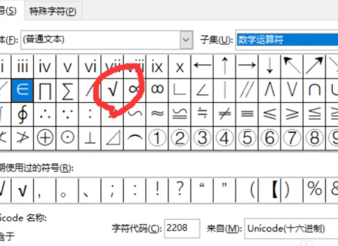Open the 来自 Unicode source dropdown
This screenshot has width=338, height=246.
tap(291, 229)
